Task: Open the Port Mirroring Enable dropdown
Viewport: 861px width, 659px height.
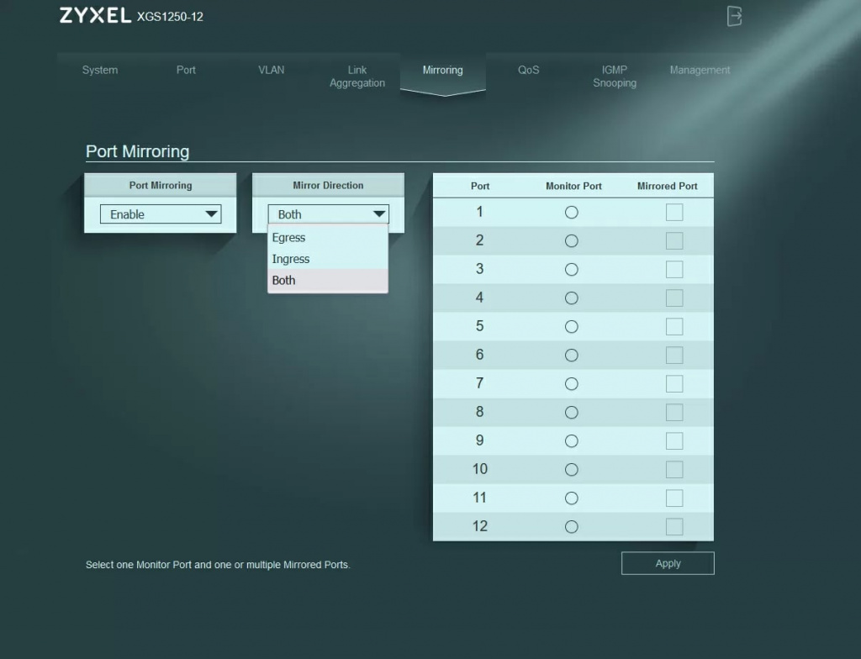Action: [161, 214]
